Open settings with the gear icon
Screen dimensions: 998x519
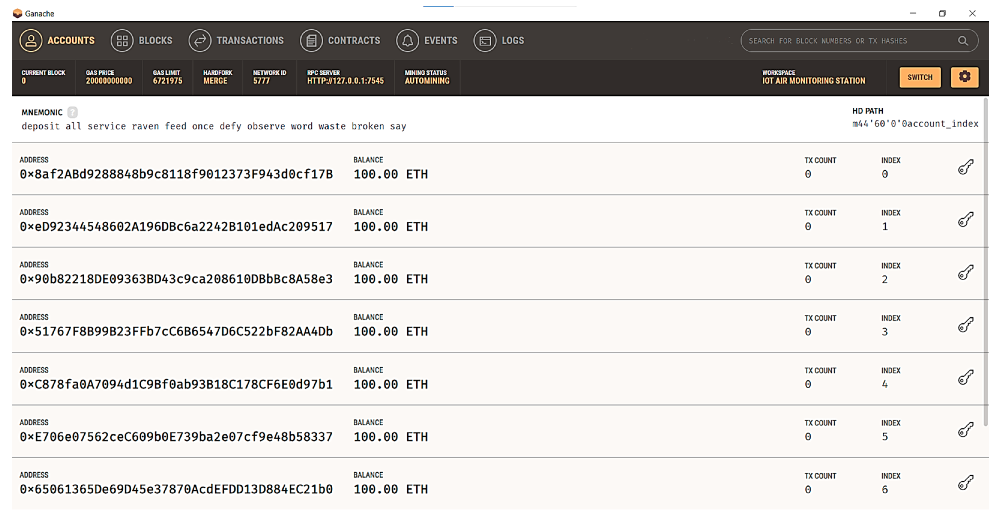964,77
